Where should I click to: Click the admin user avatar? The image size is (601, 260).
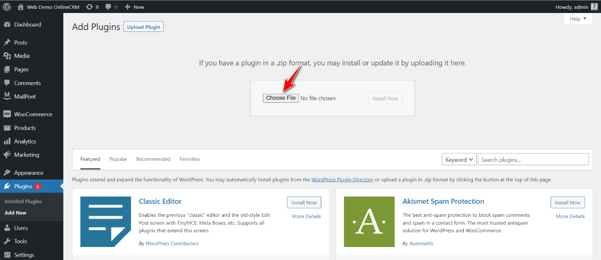click(x=594, y=7)
